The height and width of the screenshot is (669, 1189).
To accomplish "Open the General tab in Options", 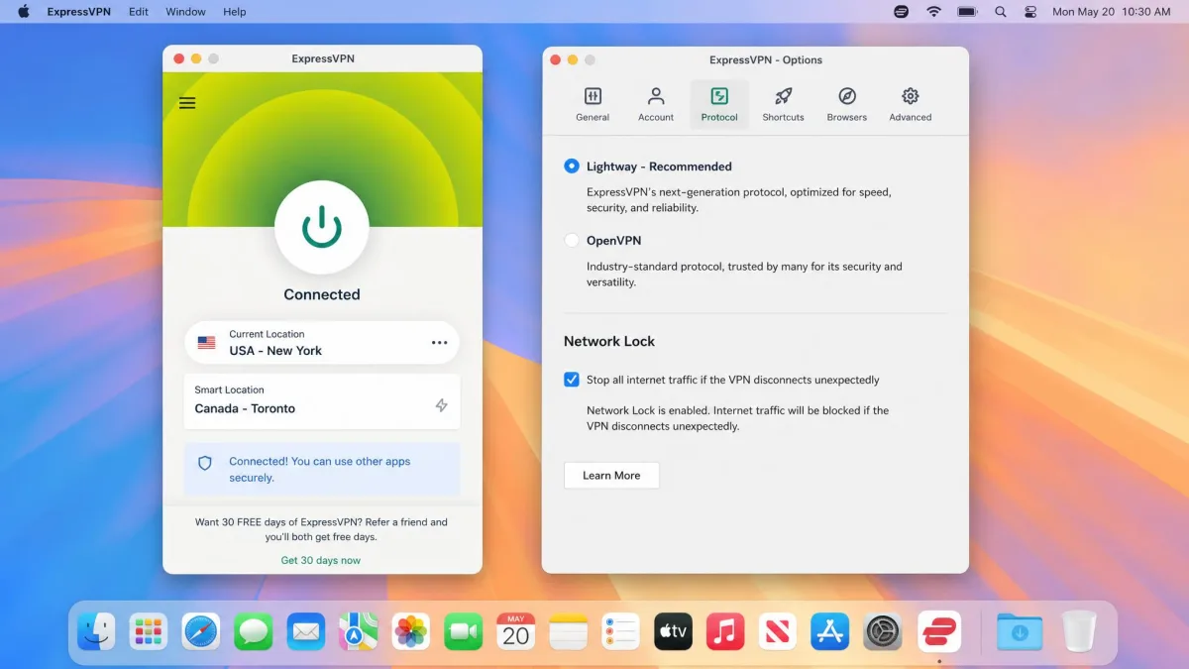I will click(x=593, y=104).
